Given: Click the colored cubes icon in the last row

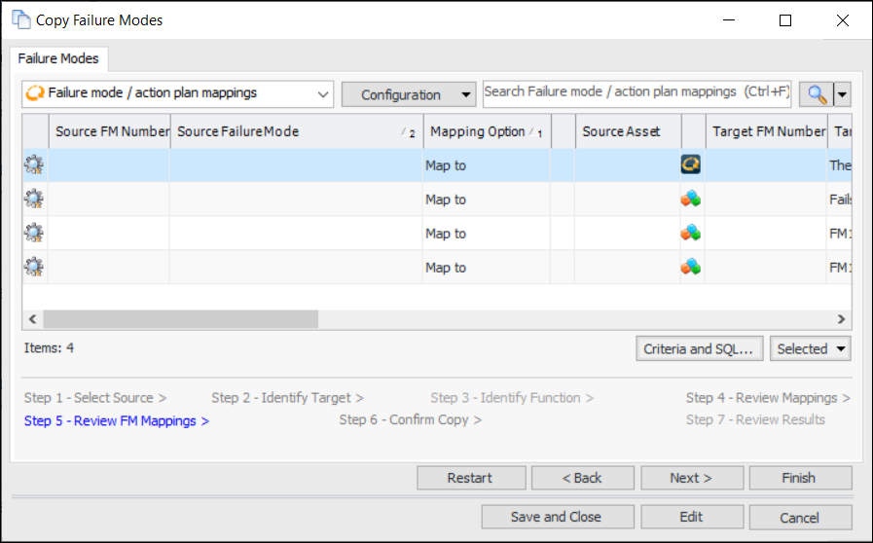Looking at the screenshot, I should pyautogui.click(x=691, y=267).
